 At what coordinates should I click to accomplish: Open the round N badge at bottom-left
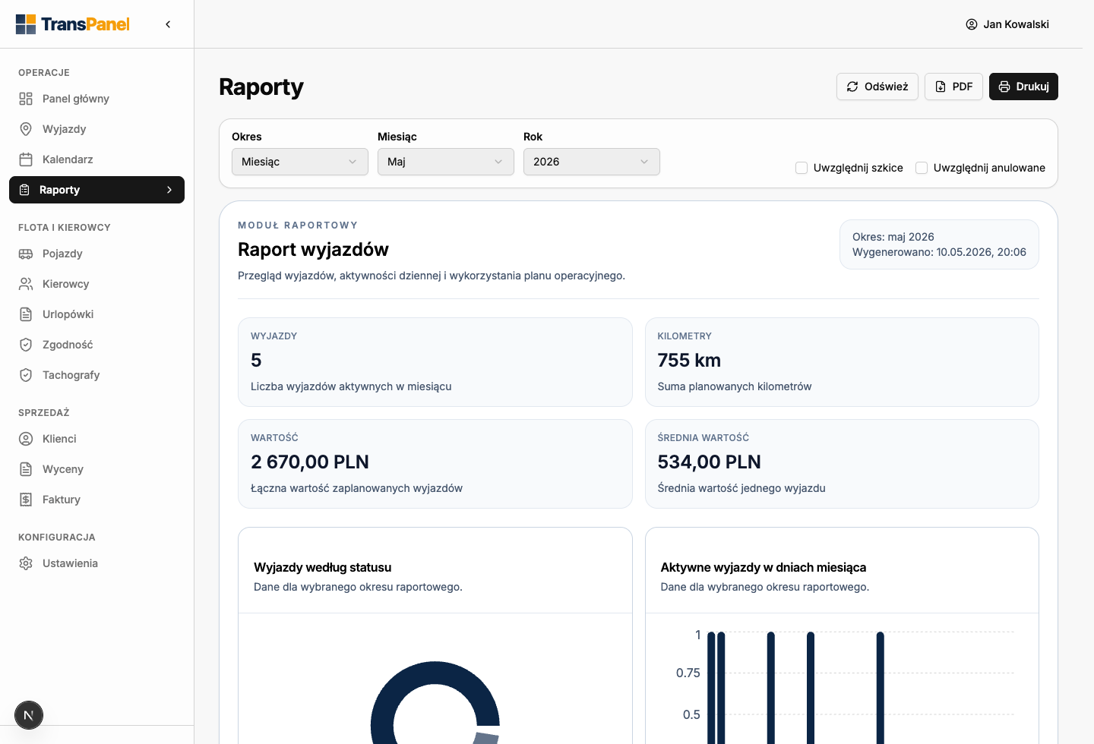coord(29,715)
